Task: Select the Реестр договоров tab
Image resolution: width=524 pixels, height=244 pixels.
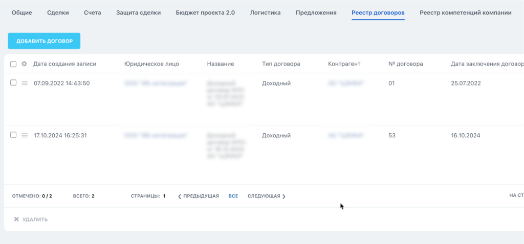Action: click(x=378, y=13)
